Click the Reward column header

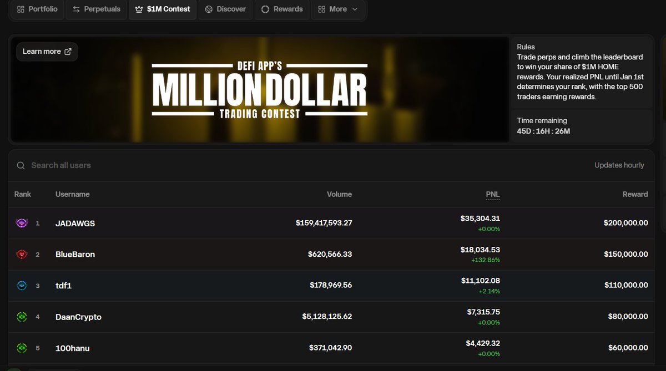point(635,194)
